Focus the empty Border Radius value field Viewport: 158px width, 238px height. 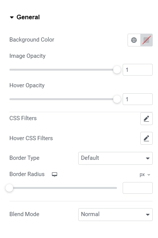tap(138, 188)
